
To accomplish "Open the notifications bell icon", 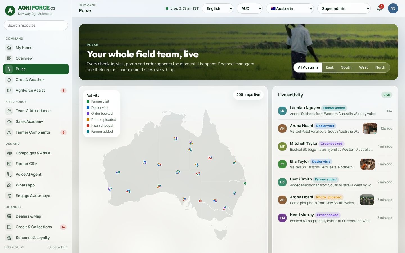I will [x=379, y=8].
